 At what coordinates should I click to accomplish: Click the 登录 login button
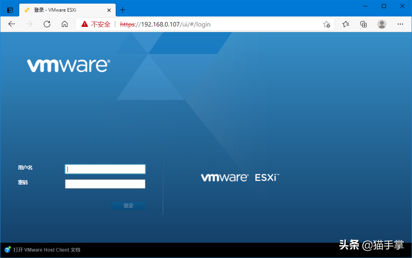tap(128, 206)
